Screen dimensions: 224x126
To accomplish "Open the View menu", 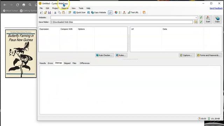I will (x=73, y=8).
